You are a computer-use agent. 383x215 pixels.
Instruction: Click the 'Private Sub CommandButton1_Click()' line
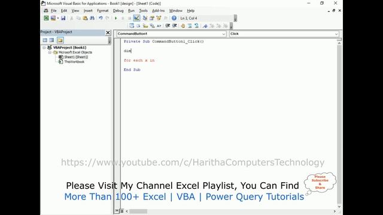coord(163,41)
